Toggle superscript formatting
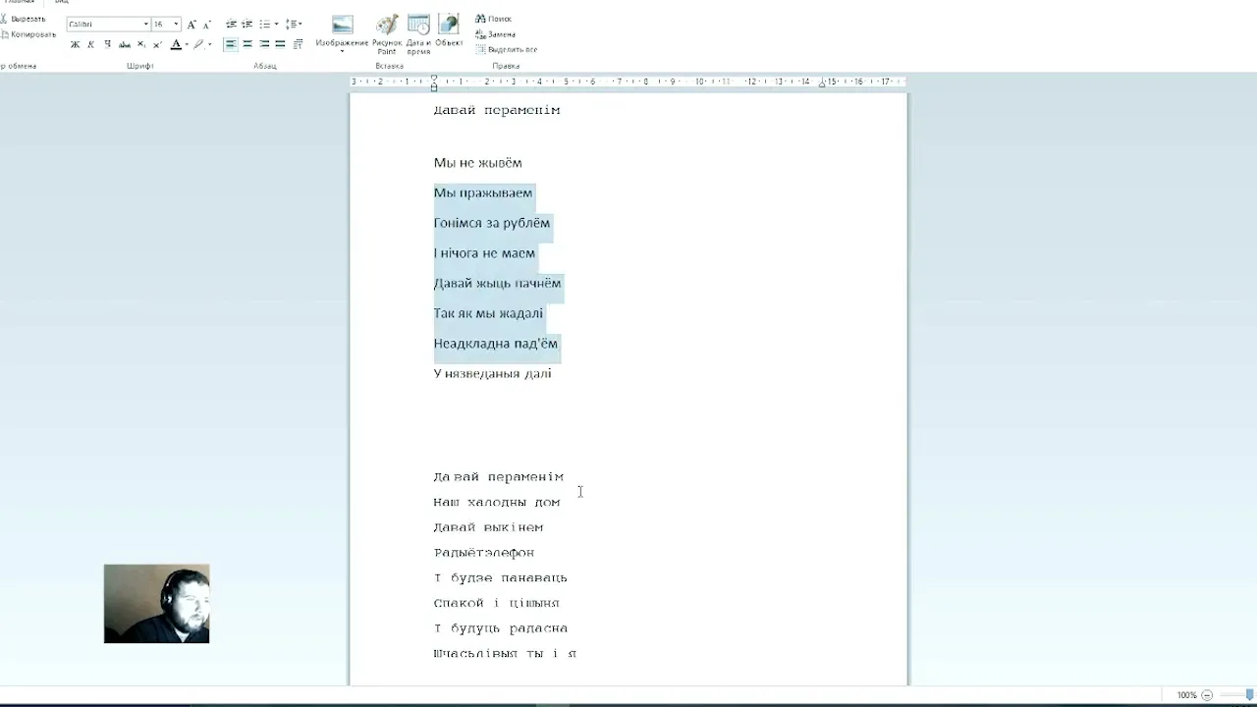This screenshot has height=707, width=1257. (x=157, y=44)
